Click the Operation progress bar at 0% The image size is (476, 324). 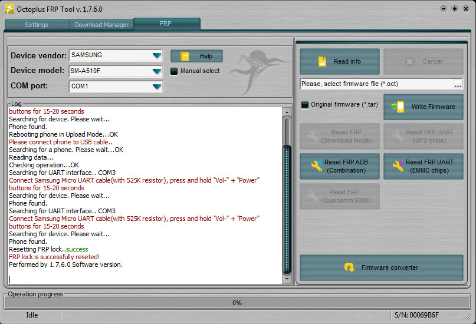pyautogui.click(x=237, y=303)
